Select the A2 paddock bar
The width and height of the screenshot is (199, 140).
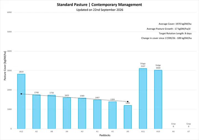[36, 112]
